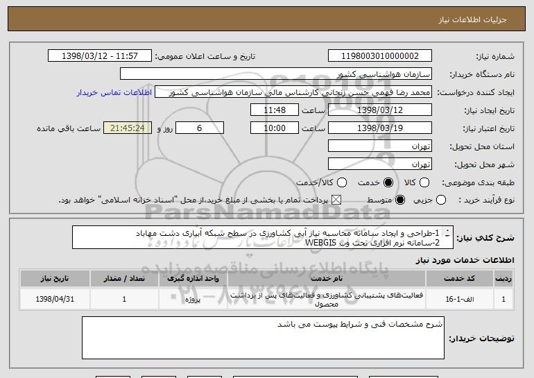Click the تاریخ نیاز column header
534x378 pixels.
click(55, 279)
